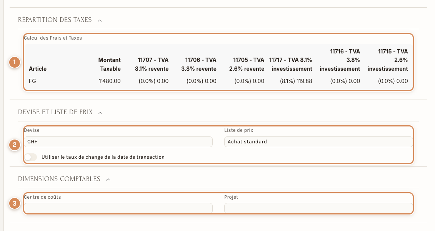435x231 pixels.
Task: Click the (8.1%) 119.88 tax value
Action: tap(296, 81)
